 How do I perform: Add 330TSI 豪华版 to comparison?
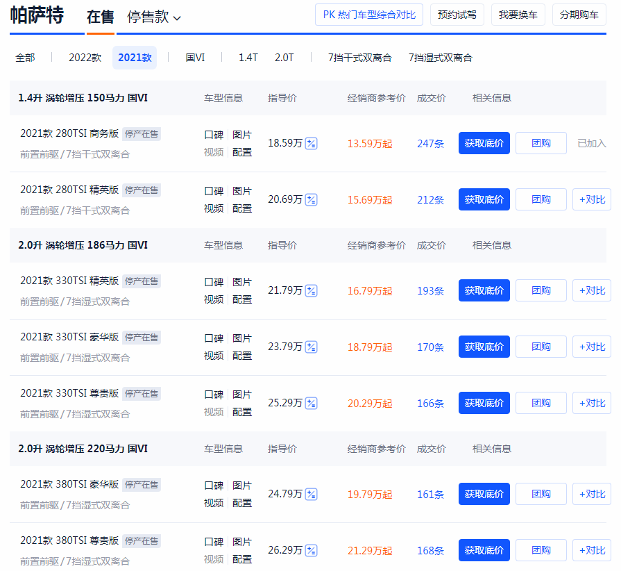click(x=592, y=347)
